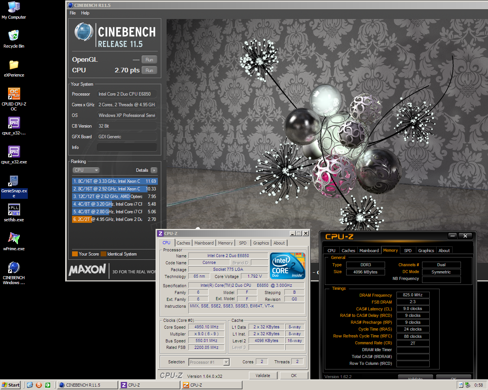Switch to Caches tab in dark CPU-Z
The width and height of the screenshot is (488, 390).
coord(348,251)
